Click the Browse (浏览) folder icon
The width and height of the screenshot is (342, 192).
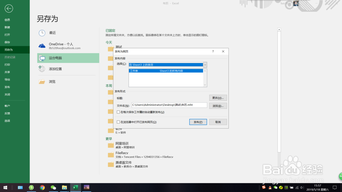[42, 82]
